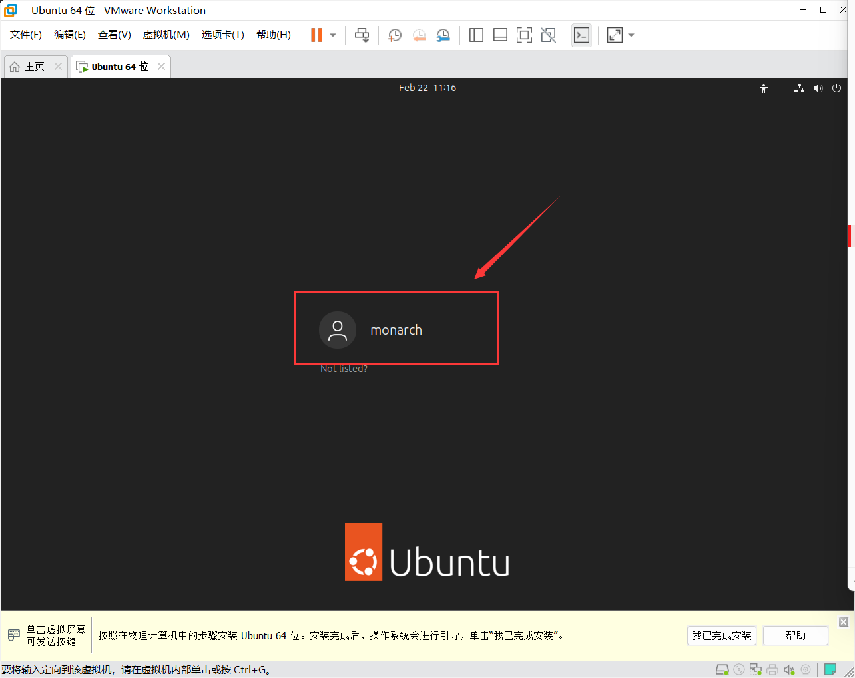Click the 我已完成安装 button
This screenshot has width=855, height=678.
(721, 635)
